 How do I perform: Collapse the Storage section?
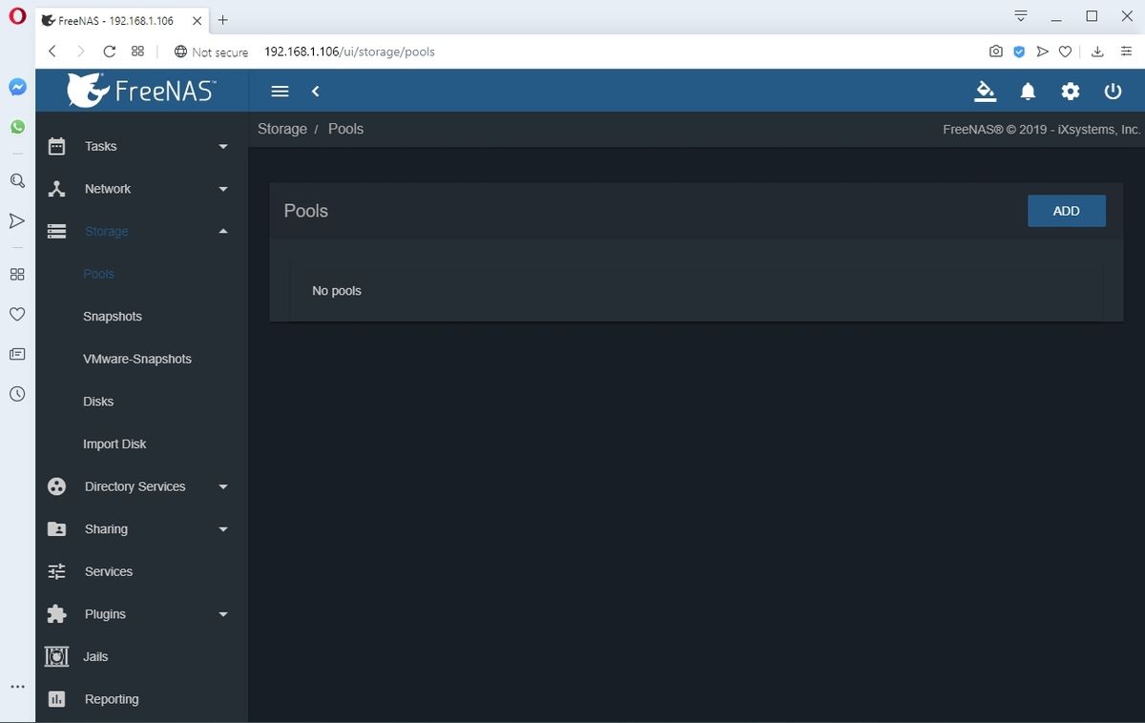click(x=222, y=231)
